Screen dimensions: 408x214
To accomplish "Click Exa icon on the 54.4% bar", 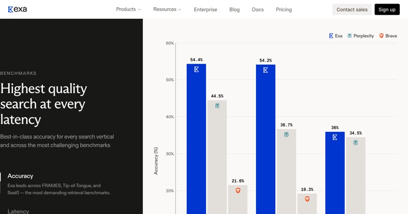I will (196, 69).
